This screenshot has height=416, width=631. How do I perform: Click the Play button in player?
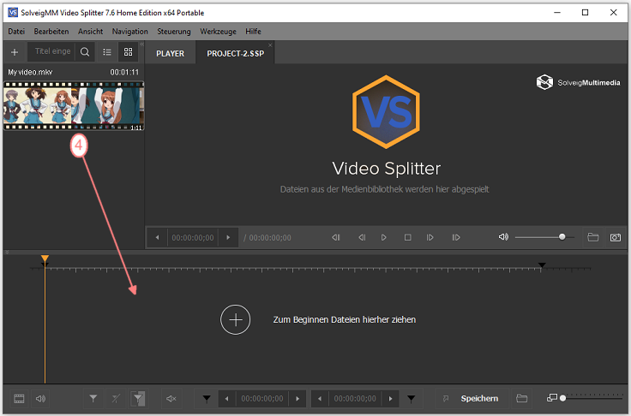[384, 238]
